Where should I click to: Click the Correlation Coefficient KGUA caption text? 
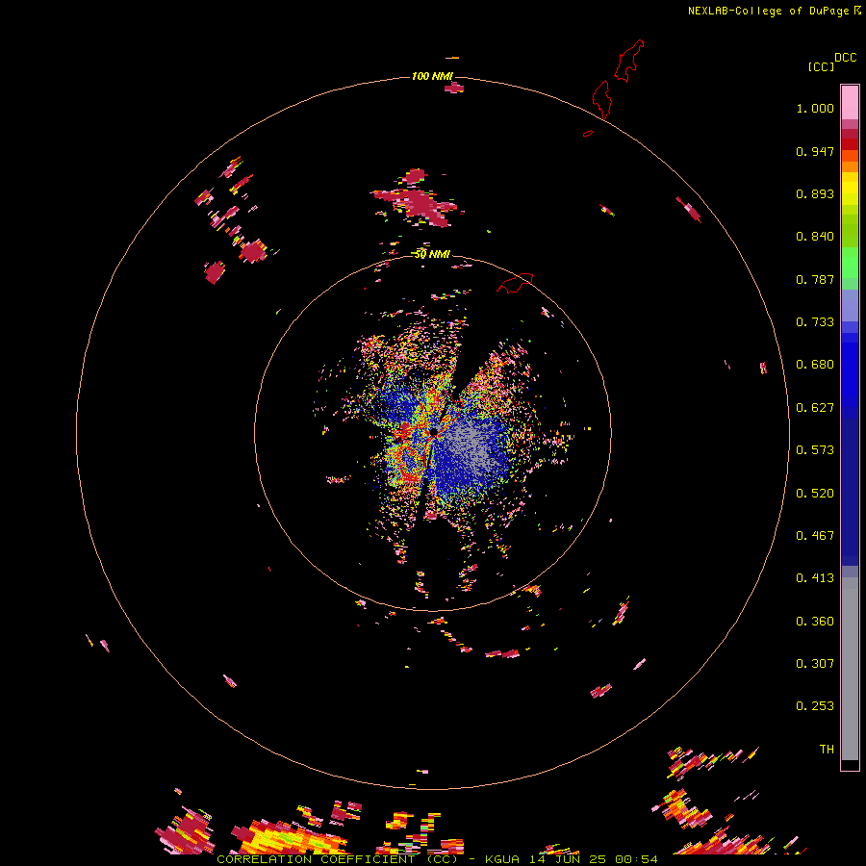tap(437, 859)
